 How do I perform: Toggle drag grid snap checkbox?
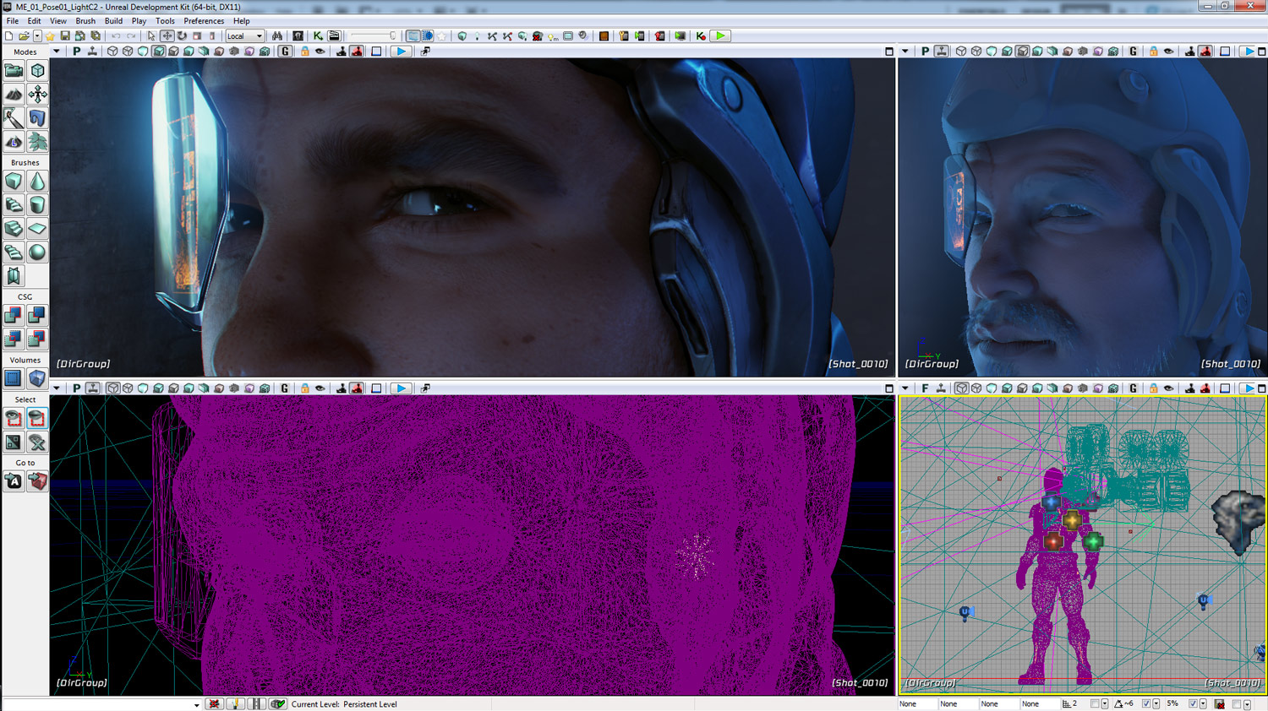(1095, 704)
